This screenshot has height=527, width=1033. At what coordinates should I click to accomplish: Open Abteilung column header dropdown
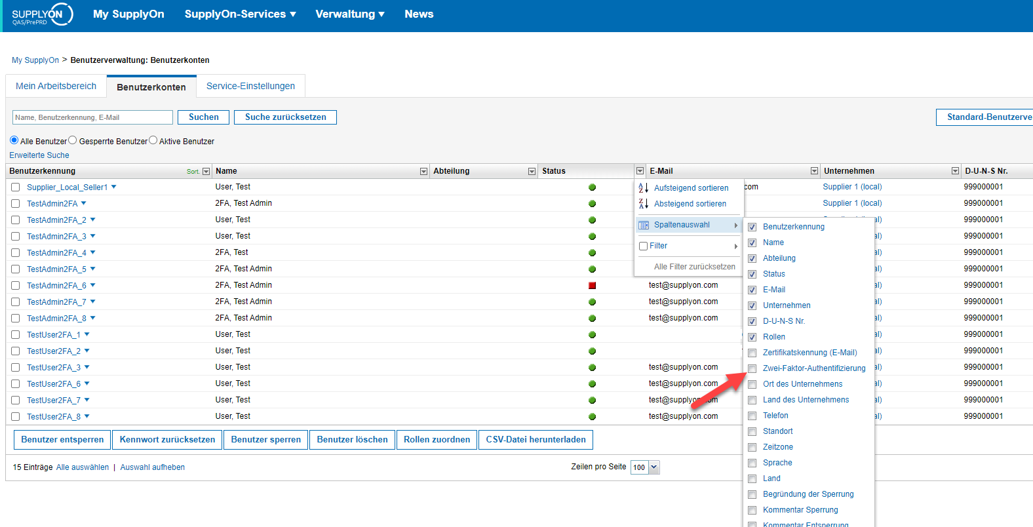tap(532, 171)
